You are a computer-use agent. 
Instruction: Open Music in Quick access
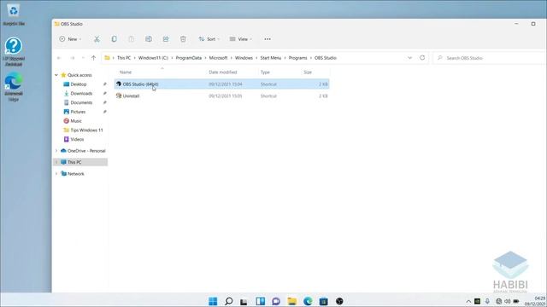coord(76,121)
